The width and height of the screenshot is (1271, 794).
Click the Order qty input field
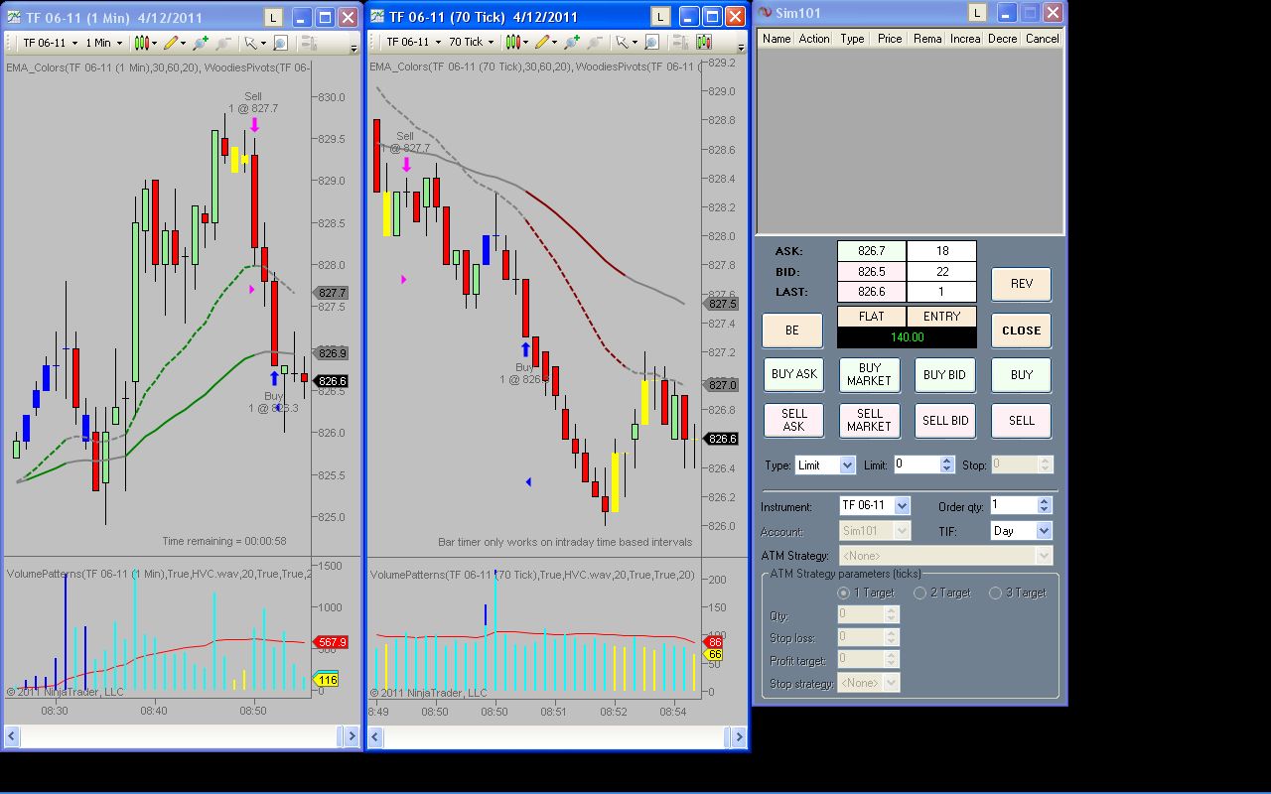pos(1013,506)
